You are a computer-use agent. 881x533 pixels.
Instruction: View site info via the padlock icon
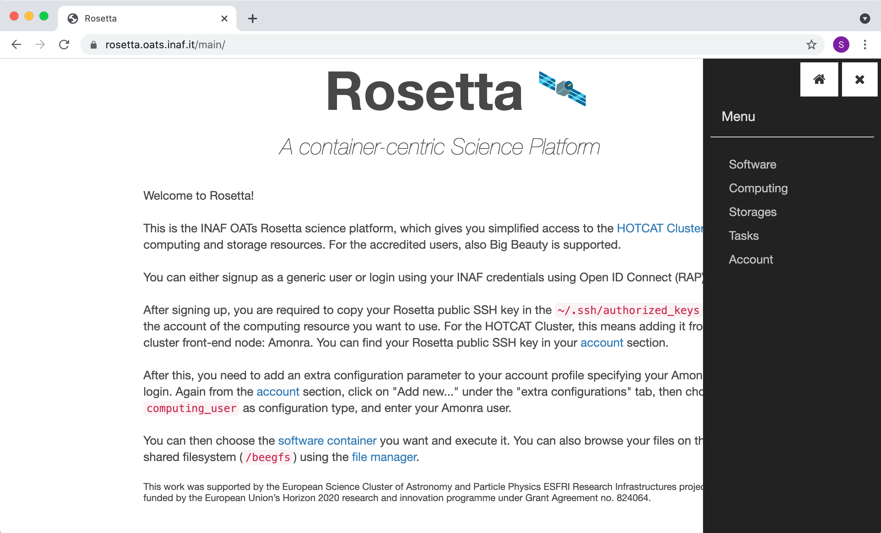pyautogui.click(x=94, y=45)
